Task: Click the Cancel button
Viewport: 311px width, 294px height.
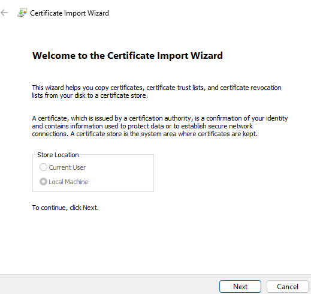Action: coord(288,287)
